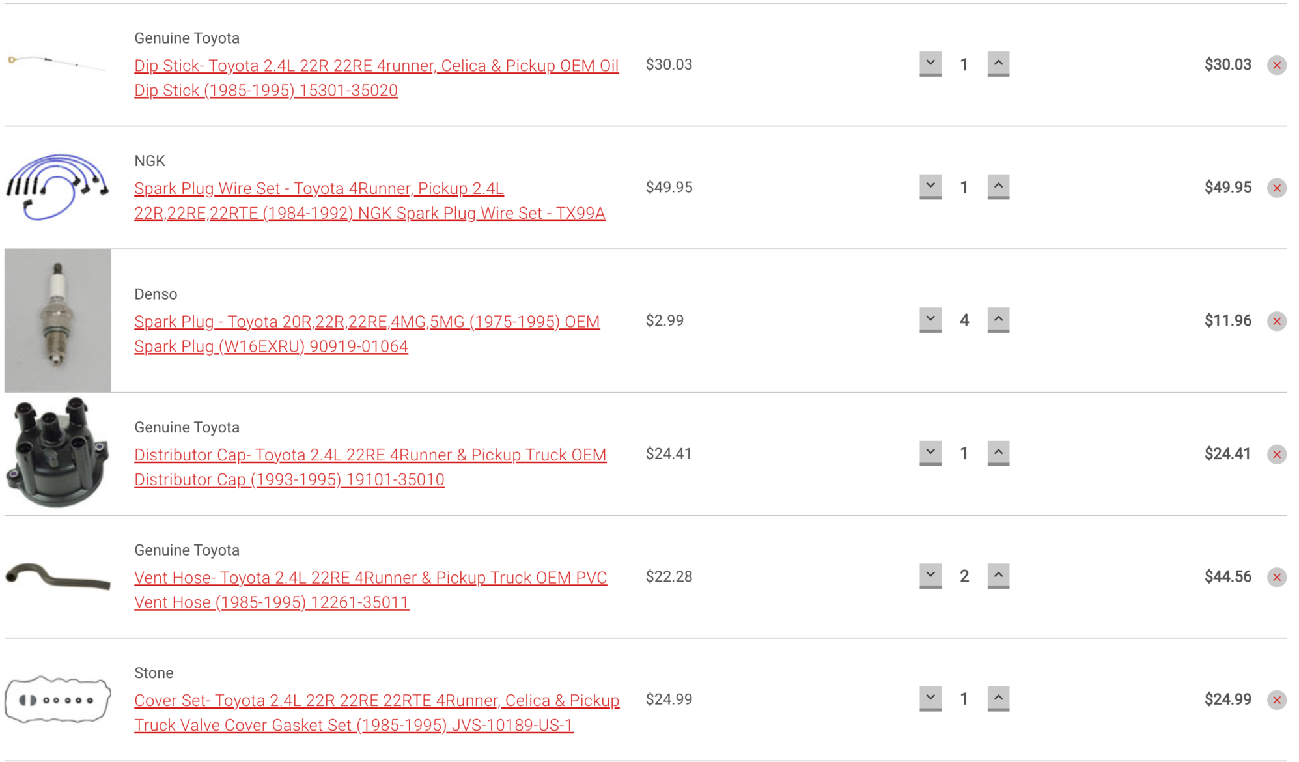1299x762 pixels.
Task: Decrease the Denso Spark Plug quantity
Action: coord(930,320)
